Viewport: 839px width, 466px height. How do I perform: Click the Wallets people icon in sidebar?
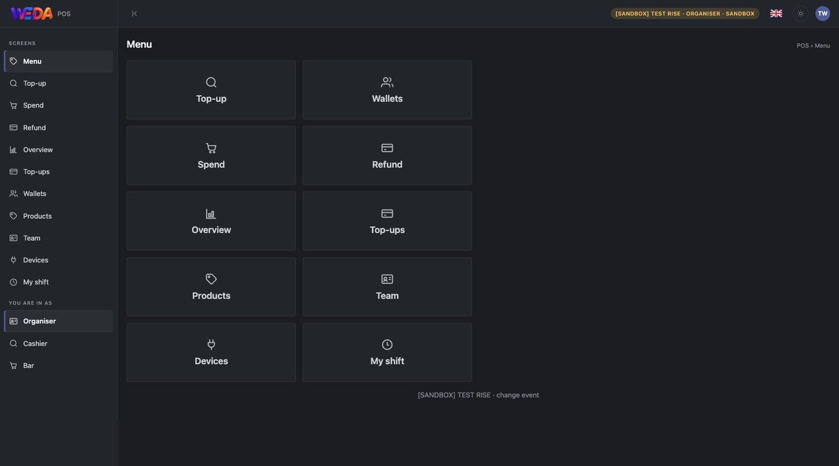pyautogui.click(x=13, y=194)
